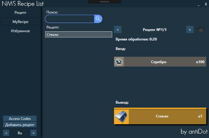
Task: Click the Стекло x1 output row
Action: click(x=160, y=116)
